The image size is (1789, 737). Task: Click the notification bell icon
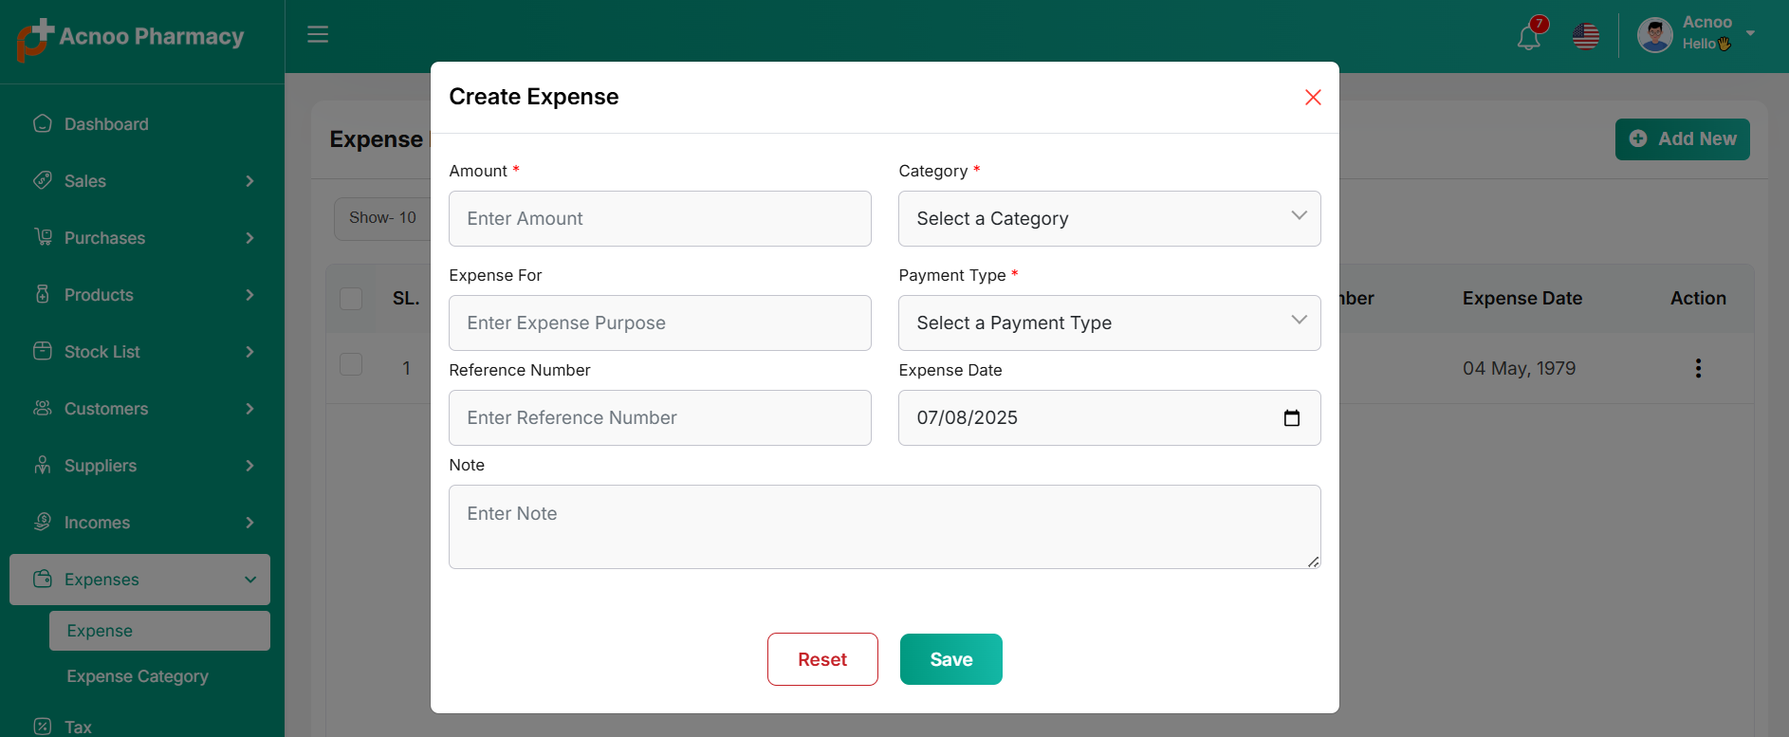pos(1528,37)
